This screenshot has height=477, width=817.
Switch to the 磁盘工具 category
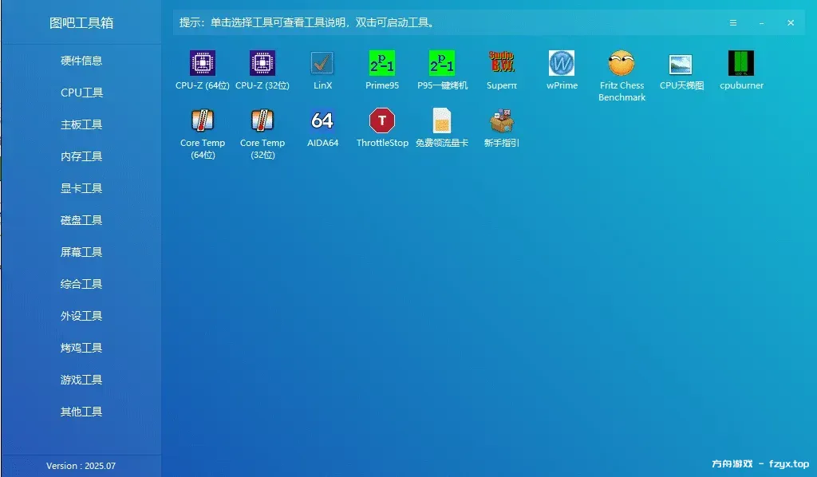81,220
